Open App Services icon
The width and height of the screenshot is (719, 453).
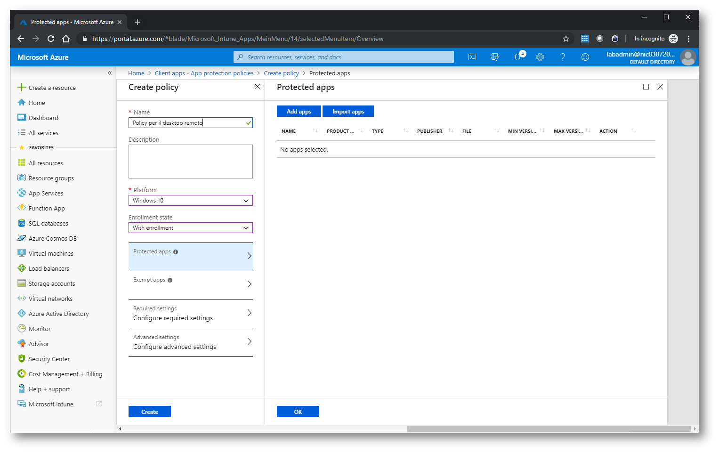point(21,193)
